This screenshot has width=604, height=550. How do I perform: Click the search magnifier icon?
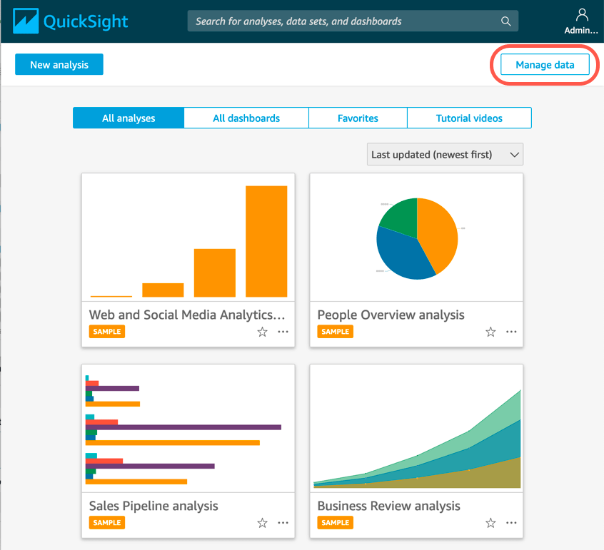(x=506, y=21)
